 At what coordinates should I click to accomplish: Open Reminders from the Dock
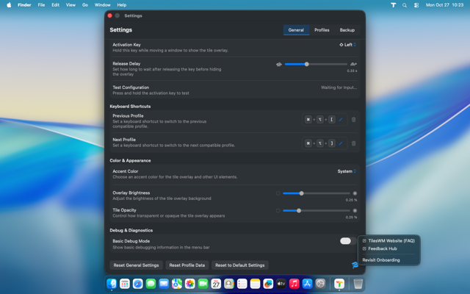tap(242, 284)
